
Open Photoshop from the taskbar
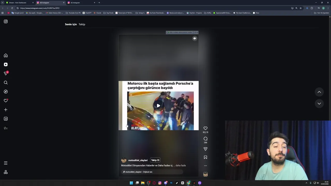pos(171,183)
